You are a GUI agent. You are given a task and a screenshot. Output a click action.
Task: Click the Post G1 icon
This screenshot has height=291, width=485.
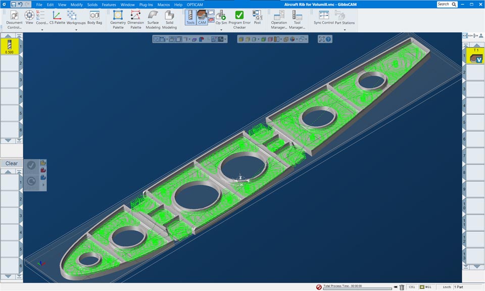pos(258,19)
